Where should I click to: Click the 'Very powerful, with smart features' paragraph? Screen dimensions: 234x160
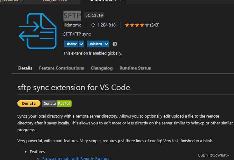point(115,141)
